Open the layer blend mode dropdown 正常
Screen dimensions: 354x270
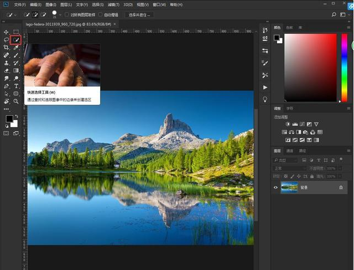(x=289, y=168)
